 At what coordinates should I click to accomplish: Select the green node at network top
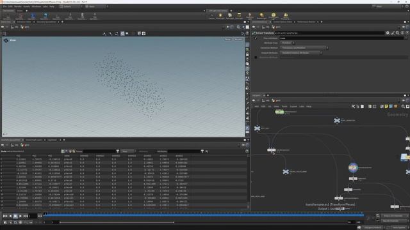279,112
